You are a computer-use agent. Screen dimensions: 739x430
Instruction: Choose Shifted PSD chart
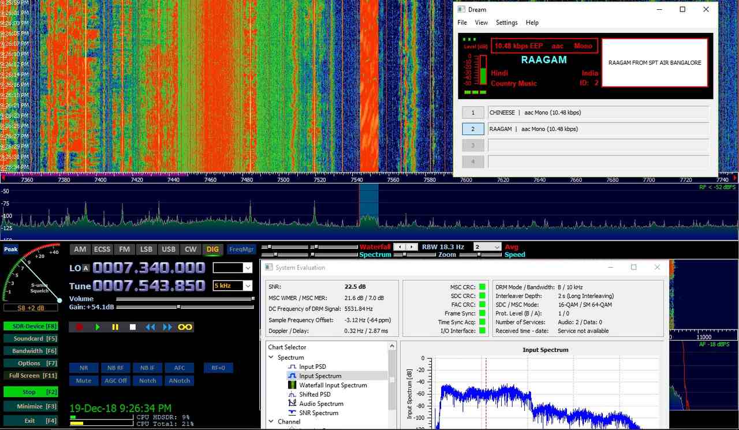click(x=315, y=394)
